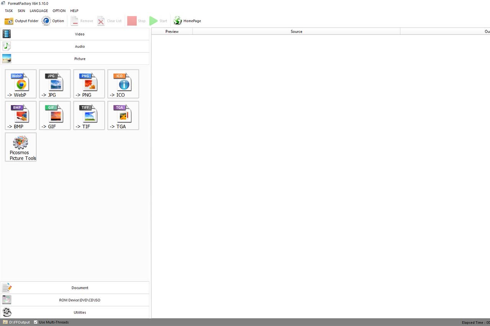The height and width of the screenshot is (326, 490).
Task: Collapse the Picture category panel
Action: tap(75, 58)
